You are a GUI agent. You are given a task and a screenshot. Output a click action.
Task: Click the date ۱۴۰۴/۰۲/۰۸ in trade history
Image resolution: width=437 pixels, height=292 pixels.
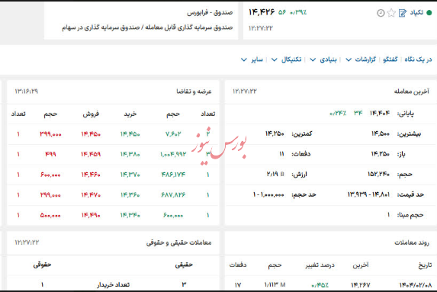[x=415, y=284]
